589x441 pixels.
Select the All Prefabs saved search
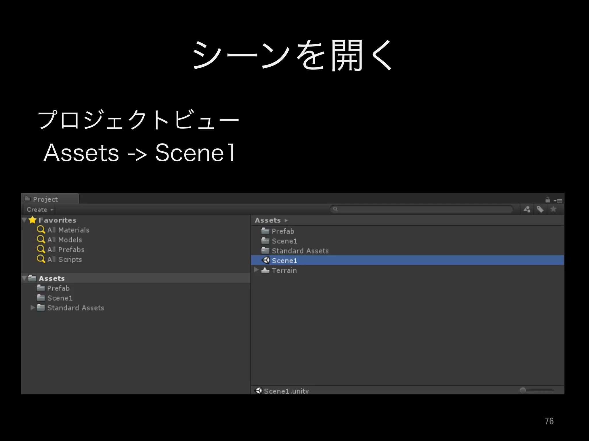(x=66, y=249)
